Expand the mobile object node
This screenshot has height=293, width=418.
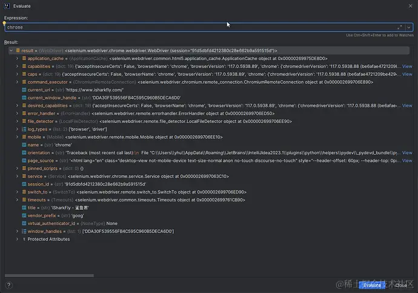click(17, 137)
